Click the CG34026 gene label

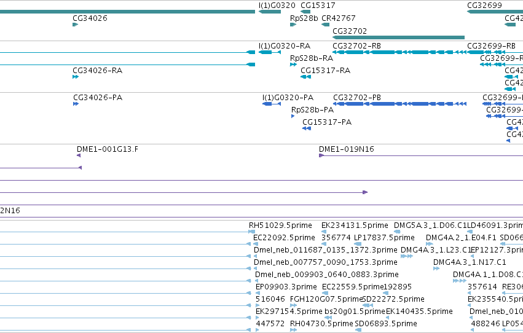point(90,18)
